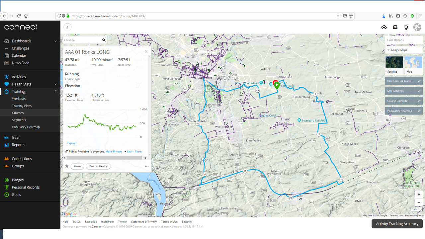Close the course details panel

click(x=146, y=52)
